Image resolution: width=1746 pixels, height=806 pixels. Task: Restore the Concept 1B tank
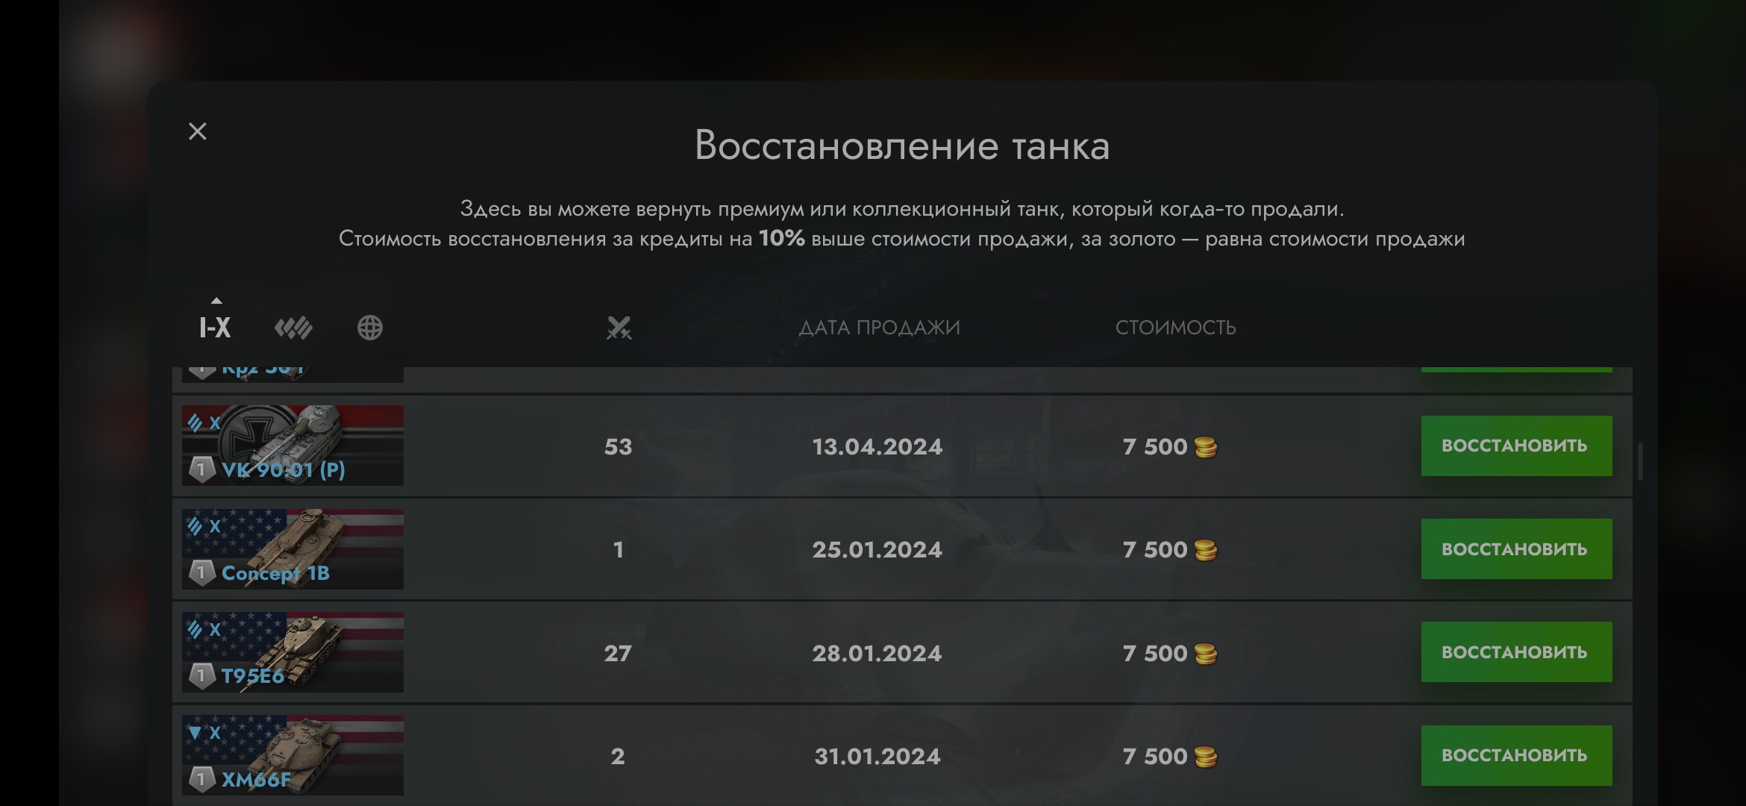tap(1515, 549)
